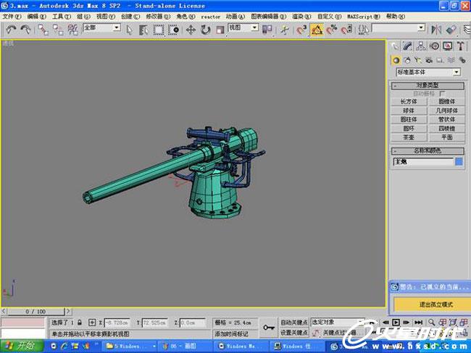Activate Select and Rotate tool
471x353 pixels.
pos(206,30)
